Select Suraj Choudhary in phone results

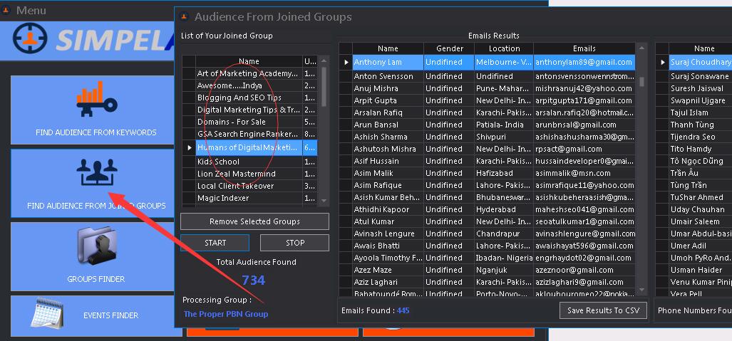click(700, 62)
